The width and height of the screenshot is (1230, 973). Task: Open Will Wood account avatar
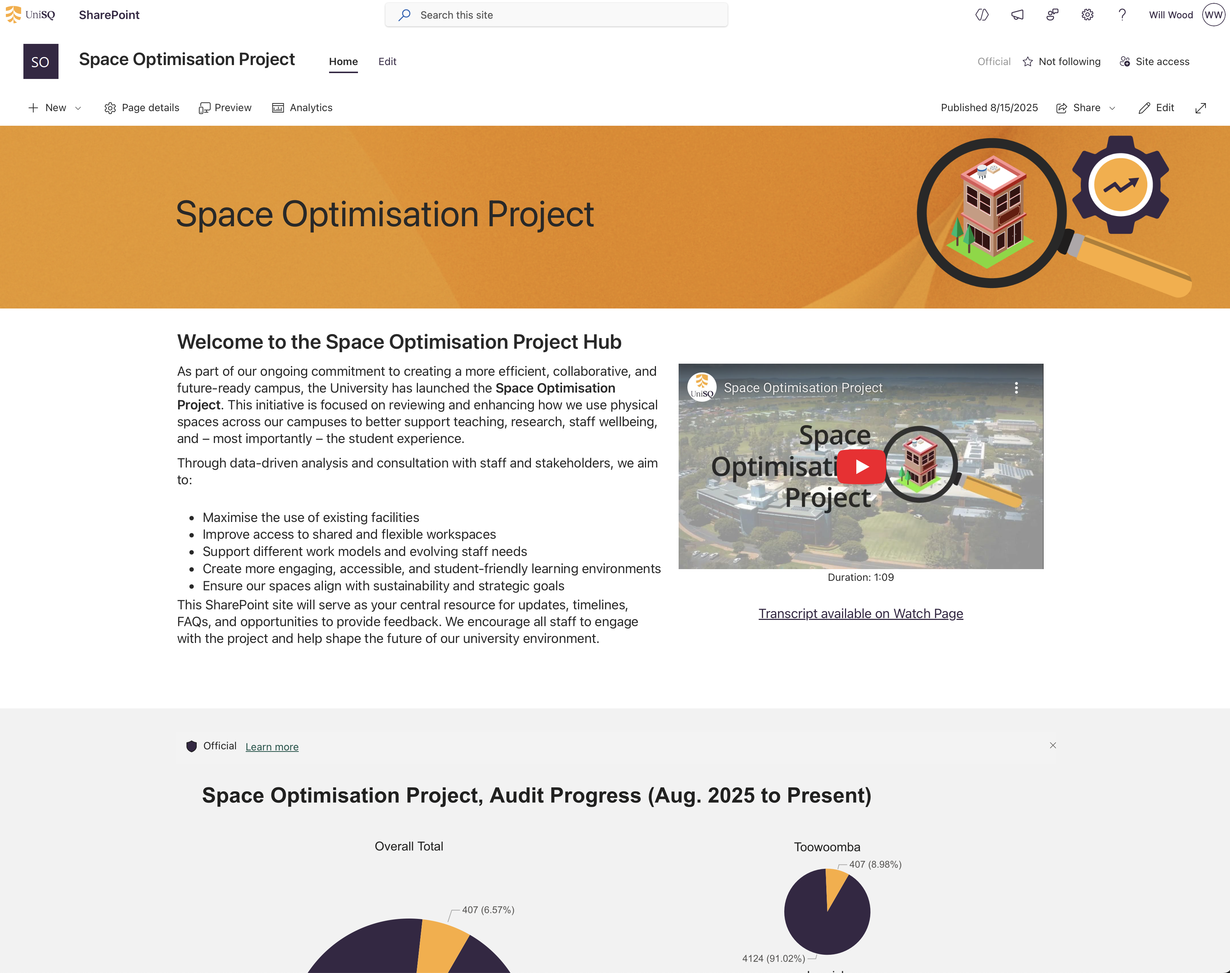pos(1213,15)
